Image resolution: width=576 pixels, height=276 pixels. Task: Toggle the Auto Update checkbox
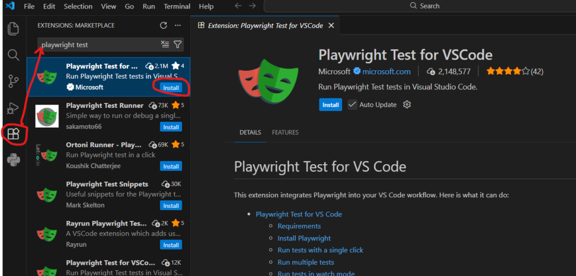coord(353,105)
